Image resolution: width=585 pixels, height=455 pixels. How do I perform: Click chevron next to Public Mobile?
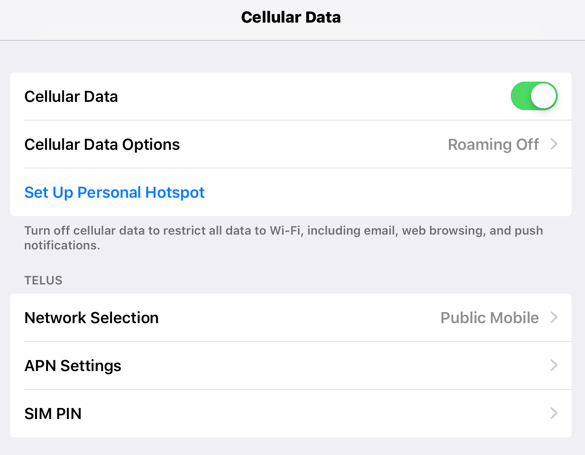pyautogui.click(x=554, y=318)
